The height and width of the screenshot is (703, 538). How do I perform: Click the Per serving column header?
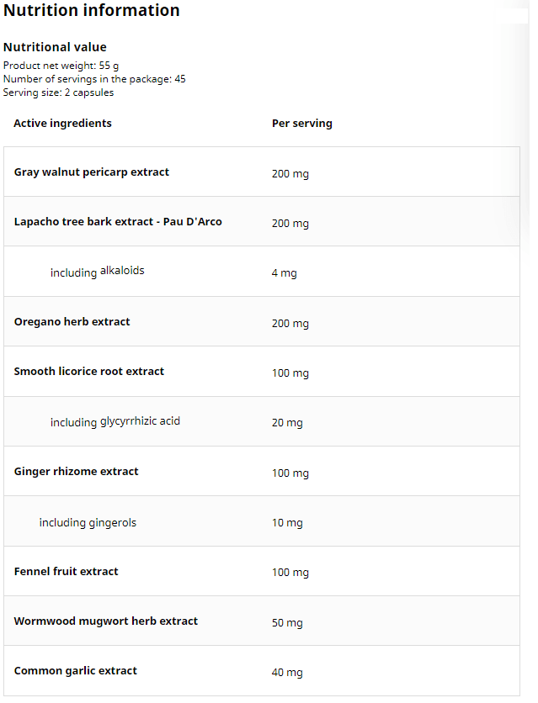(x=301, y=124)
